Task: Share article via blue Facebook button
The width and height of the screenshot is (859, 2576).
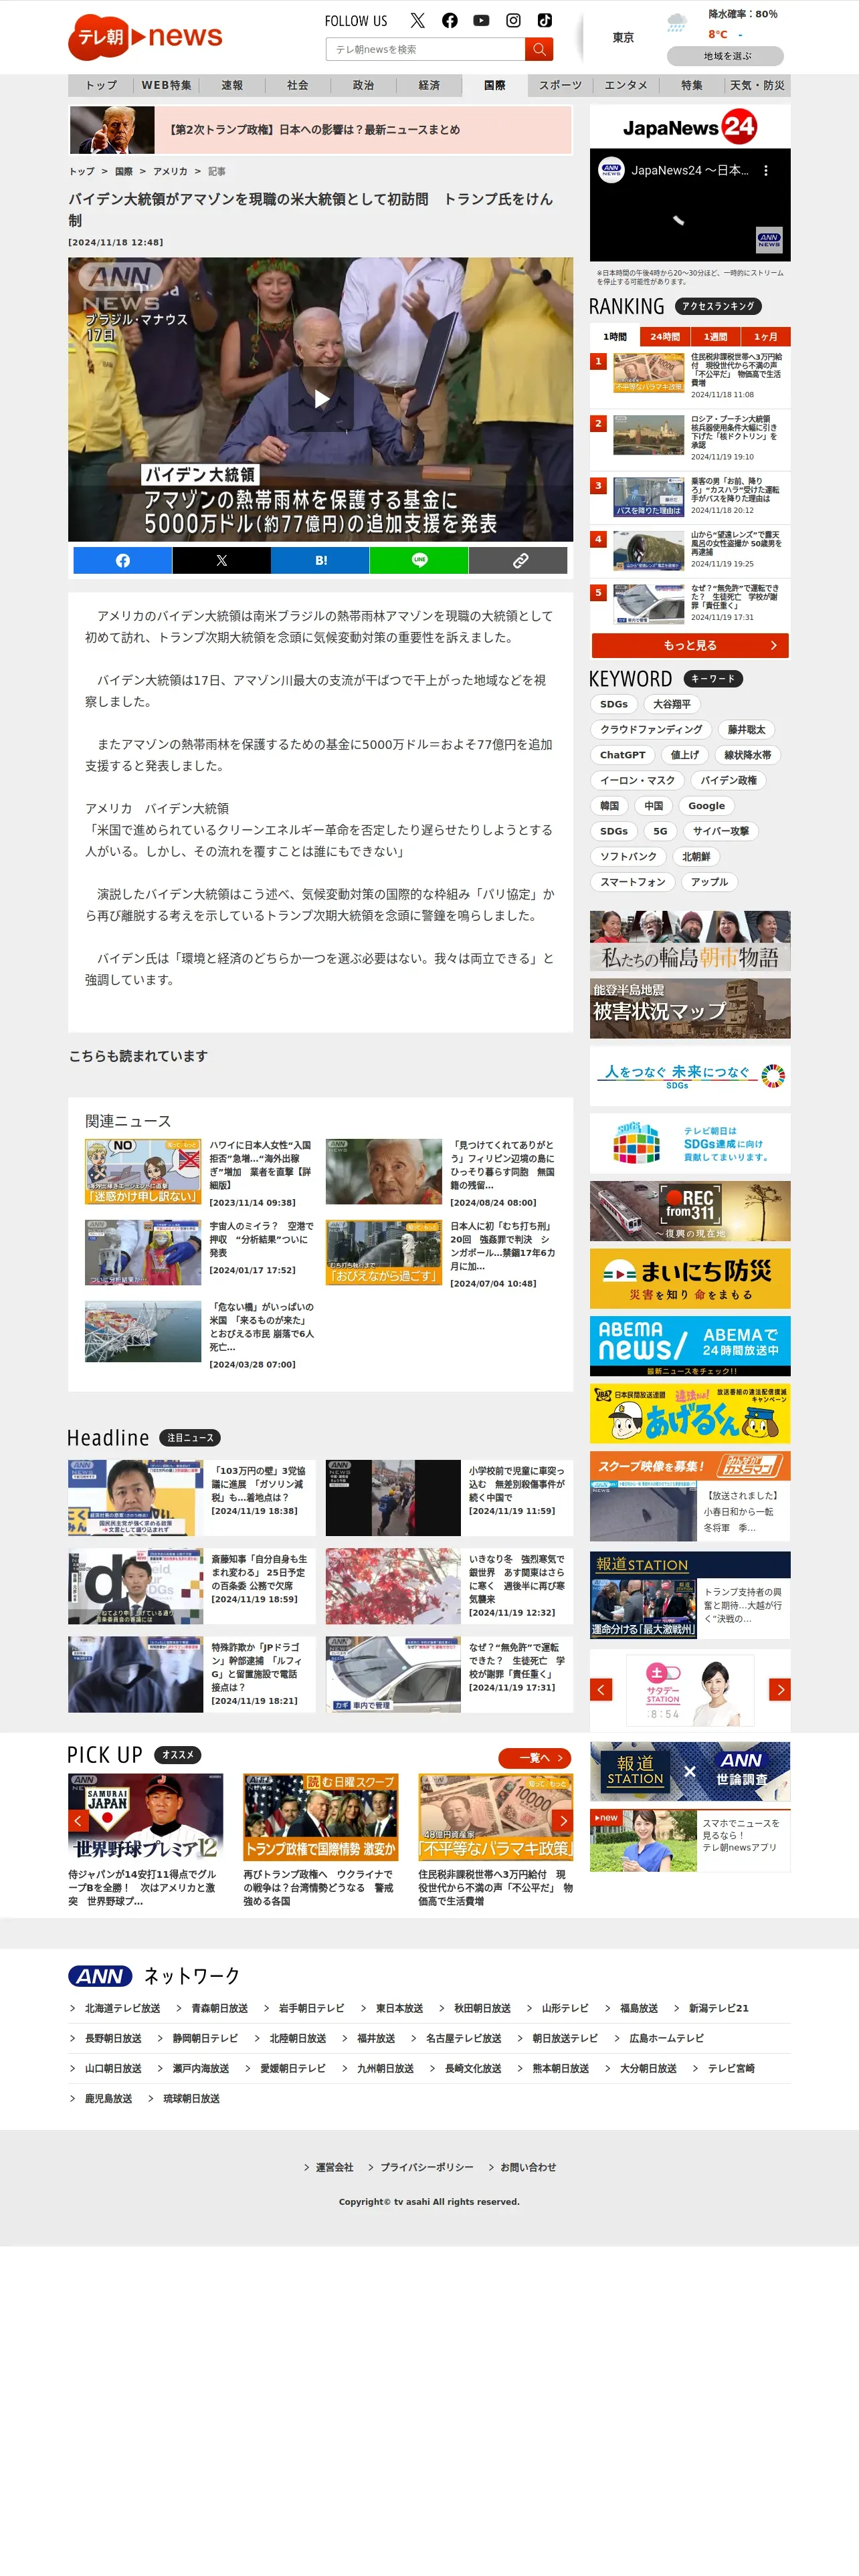Action: point(122,561)
